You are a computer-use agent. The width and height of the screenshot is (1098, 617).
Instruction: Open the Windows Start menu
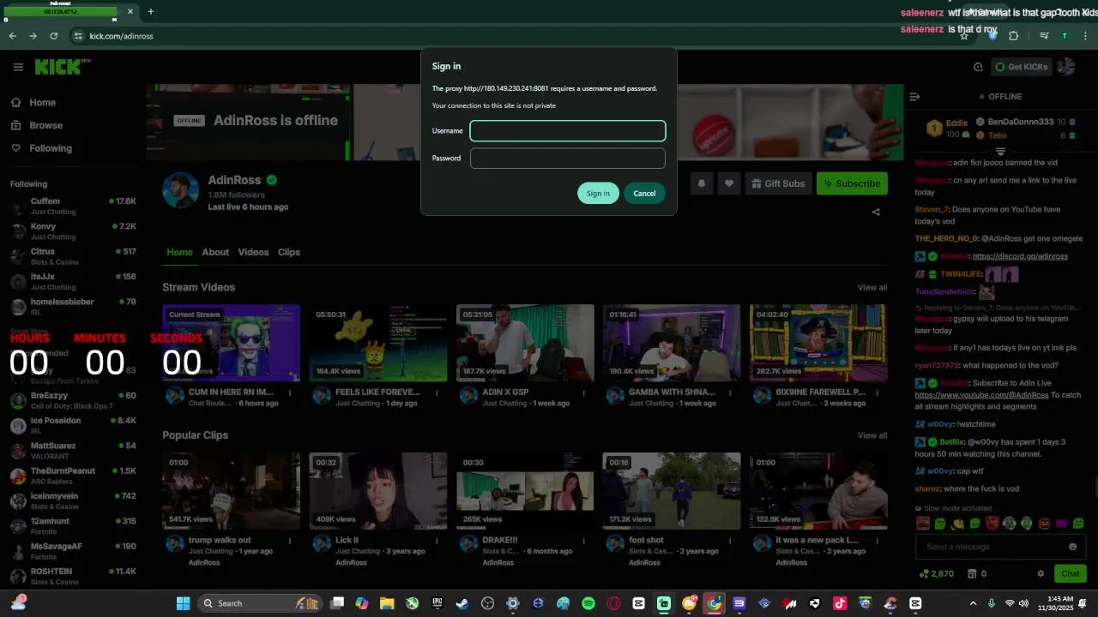(183, 603)
